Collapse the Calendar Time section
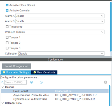The image size is (112, 106). click(x=3, y=103)
